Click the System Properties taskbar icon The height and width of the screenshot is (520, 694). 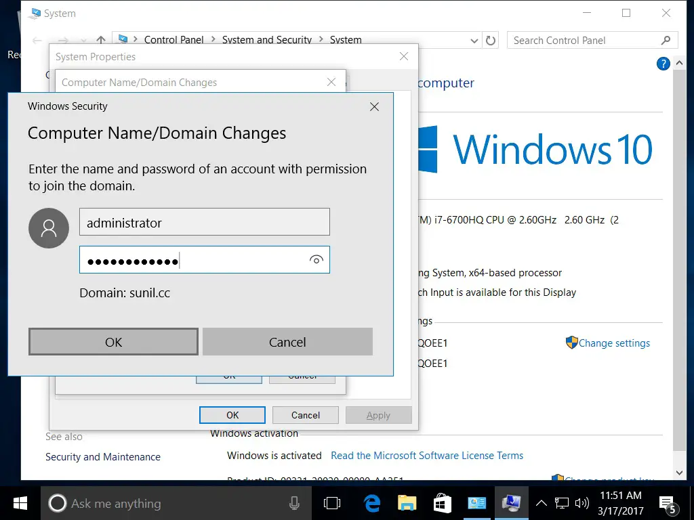511,503
